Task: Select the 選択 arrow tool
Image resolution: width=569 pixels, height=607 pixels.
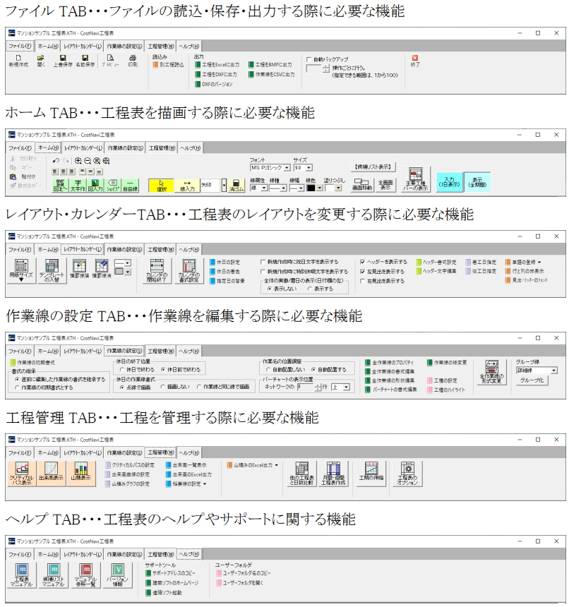Action: click(x=161, y=185)
